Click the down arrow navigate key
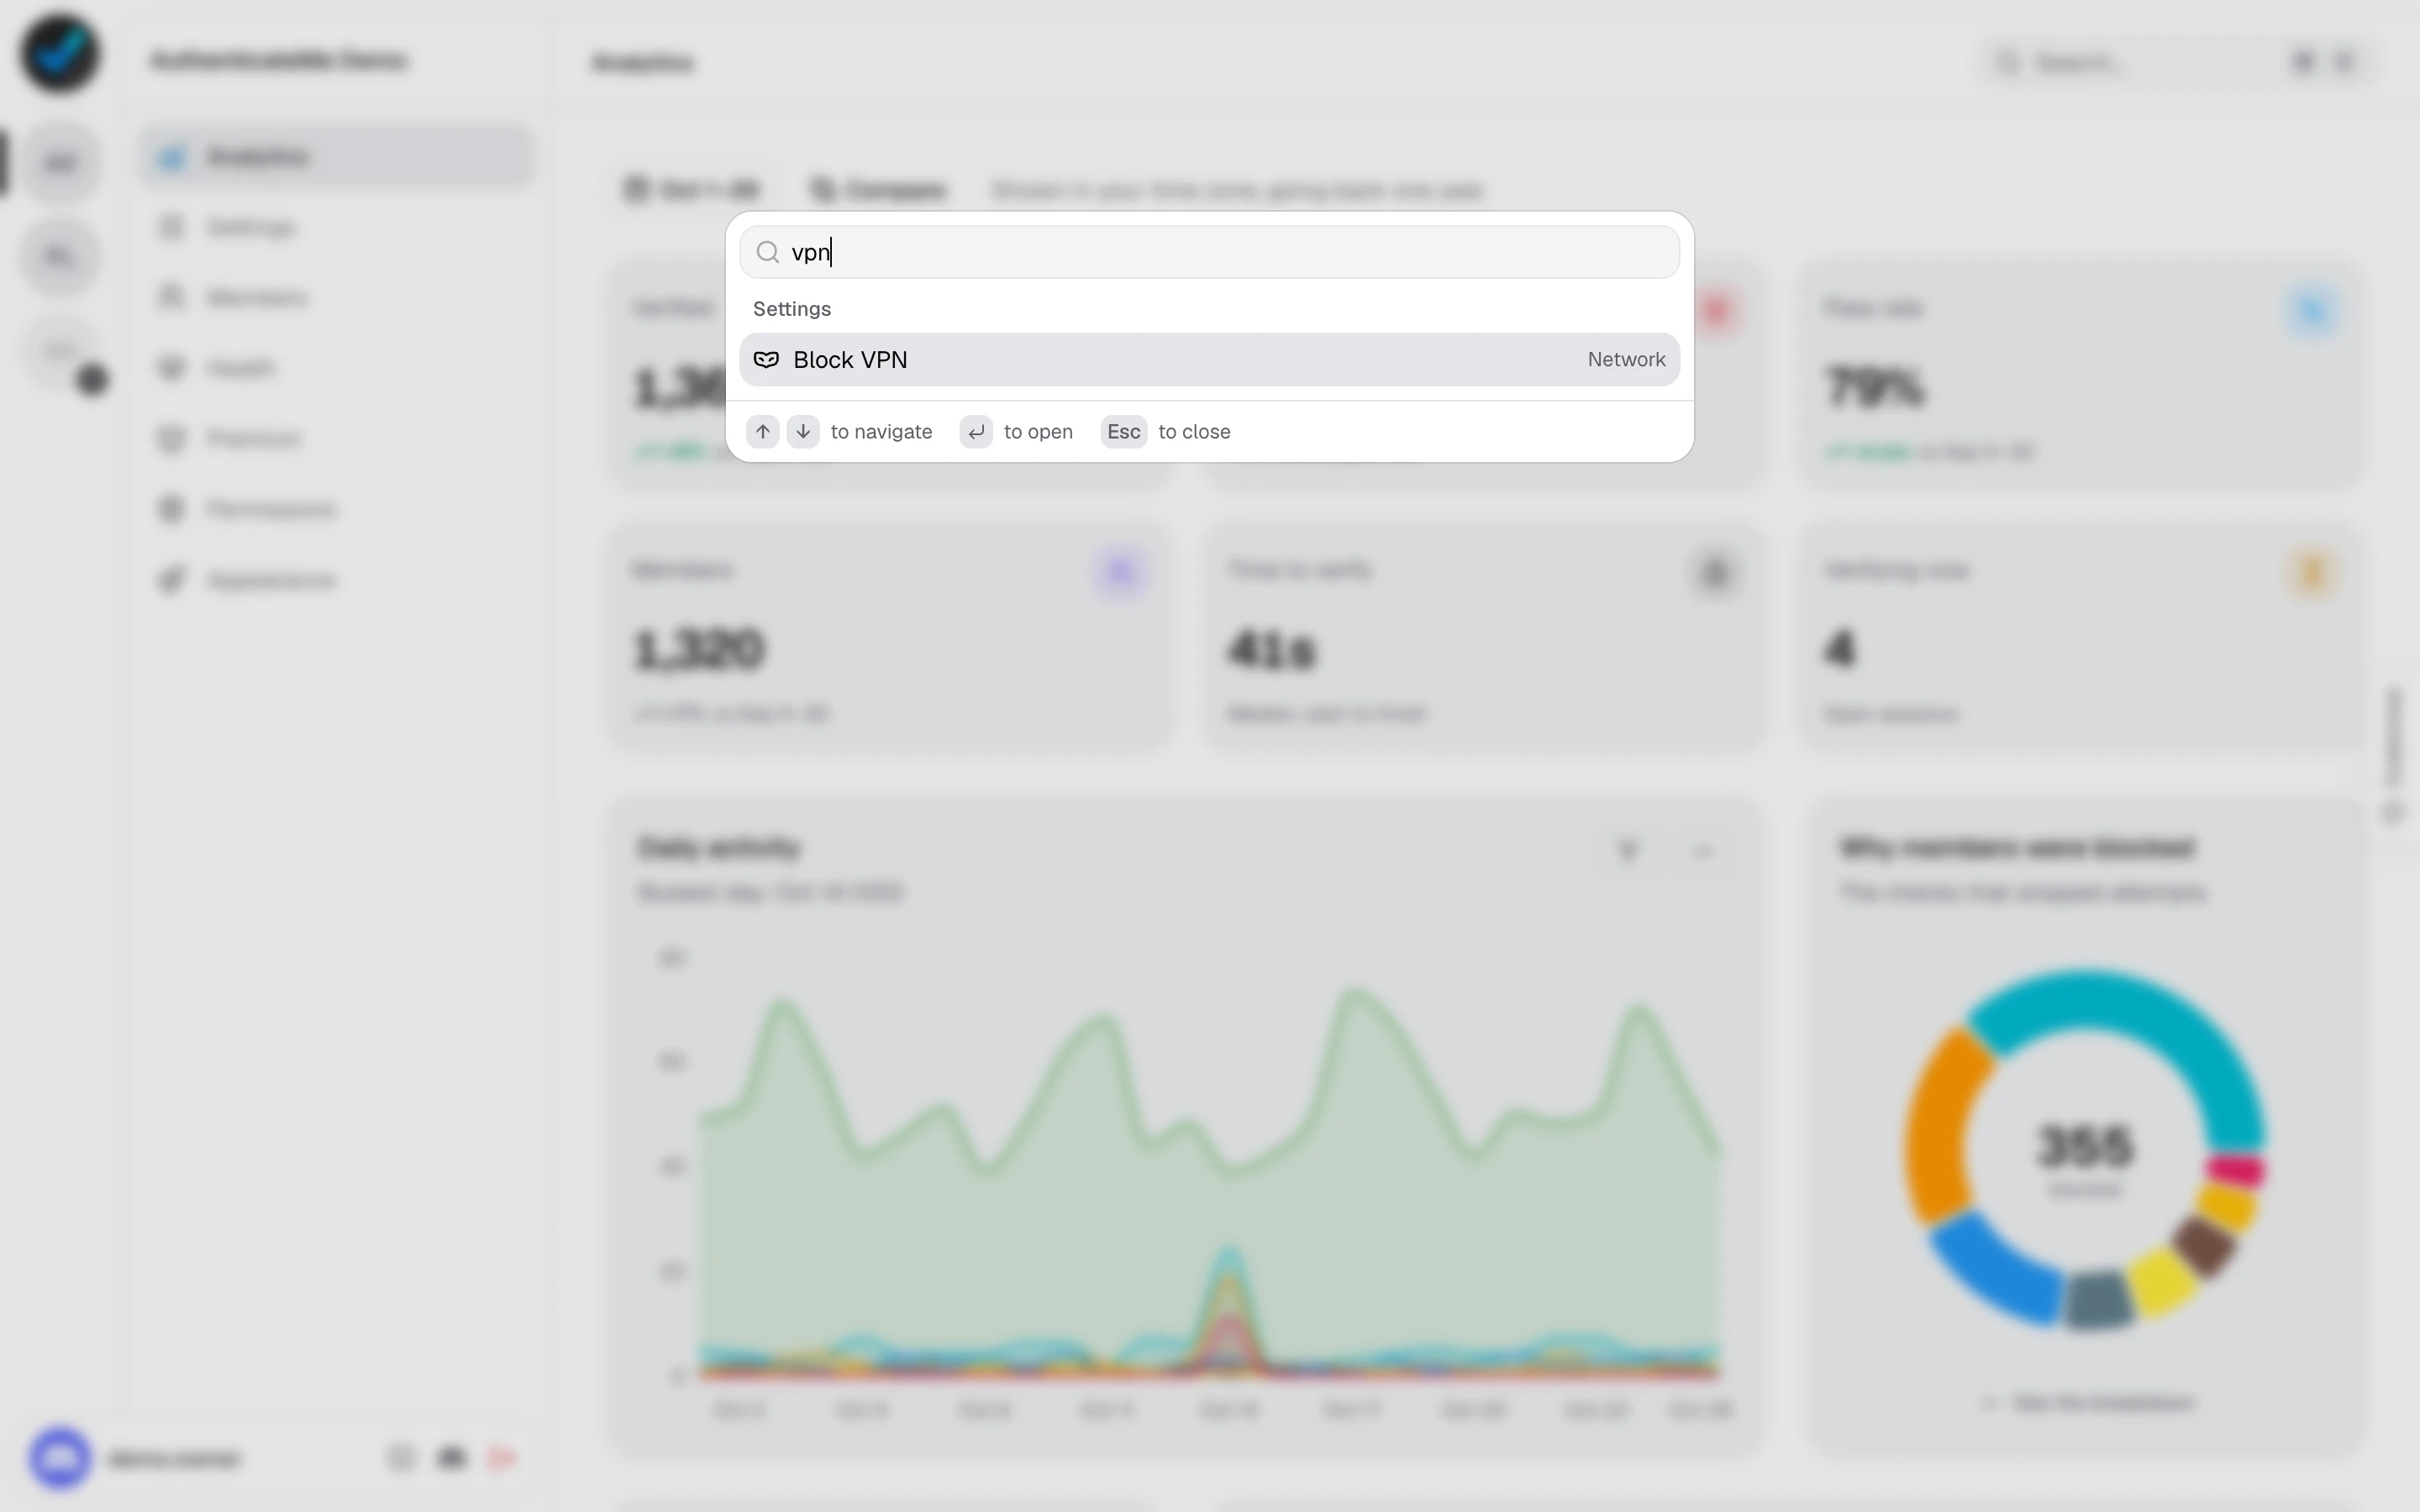The image size is (2420, 1512). point(803,431)
